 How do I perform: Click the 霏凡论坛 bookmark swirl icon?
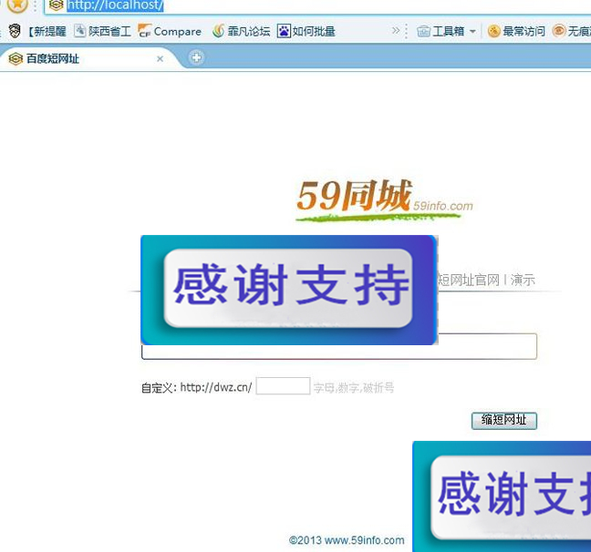[218, 31]
